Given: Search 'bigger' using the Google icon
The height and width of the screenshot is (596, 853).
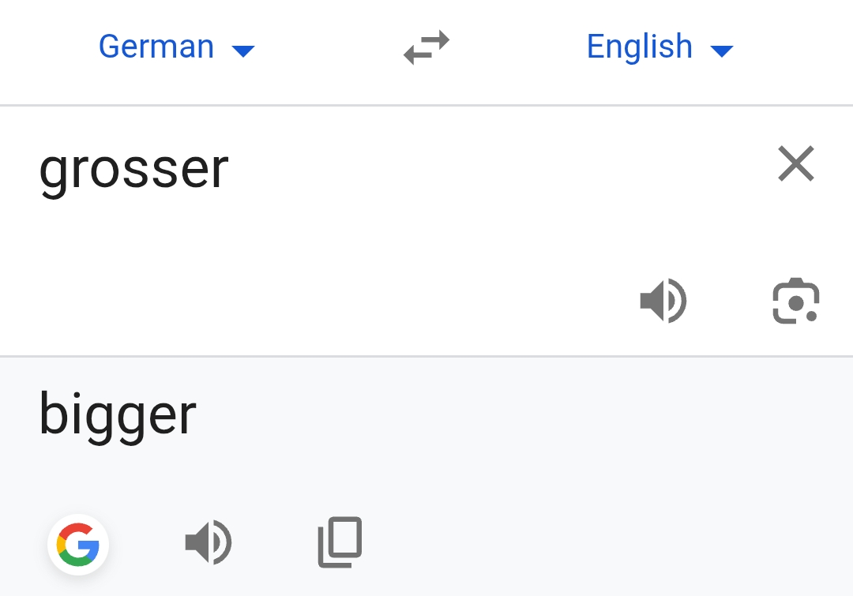Looking at the screenshot, I should pos(78,545).
